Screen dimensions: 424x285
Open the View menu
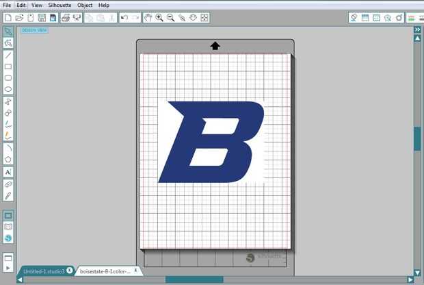[x=37, y=5]
